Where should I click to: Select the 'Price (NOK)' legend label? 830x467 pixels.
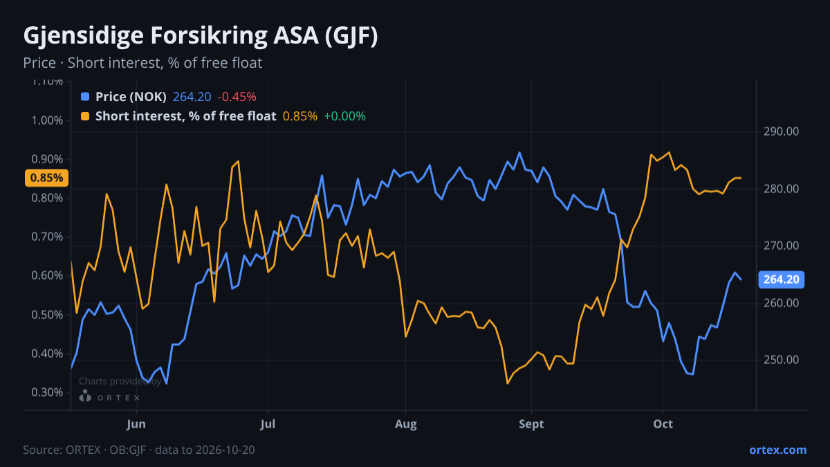click(131, 97)
